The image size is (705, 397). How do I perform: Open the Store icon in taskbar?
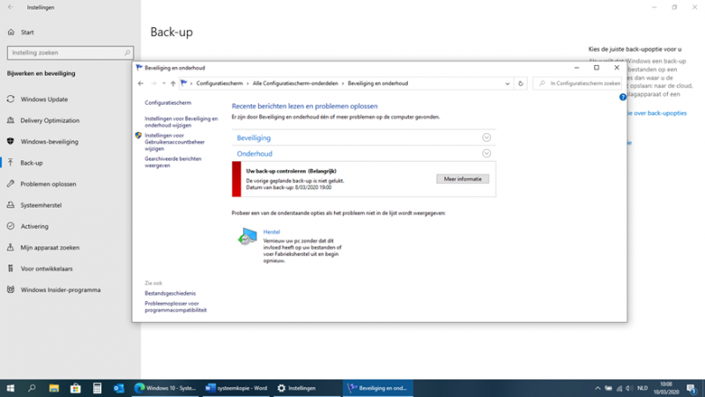point(75,387)
